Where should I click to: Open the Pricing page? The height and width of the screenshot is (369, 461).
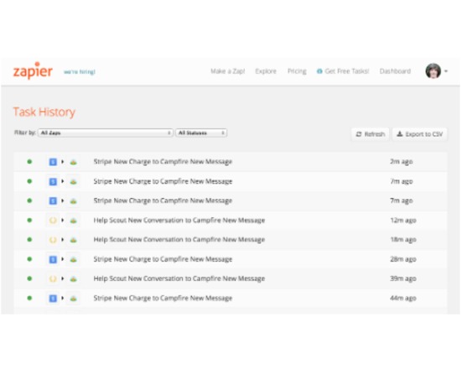tap(297, 71)
